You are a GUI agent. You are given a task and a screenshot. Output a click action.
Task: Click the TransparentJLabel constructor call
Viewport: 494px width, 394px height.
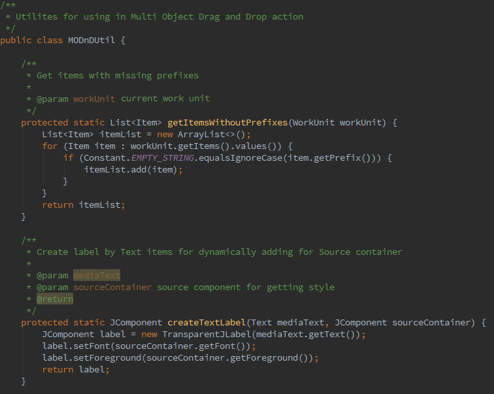click(x=206, y=334)
